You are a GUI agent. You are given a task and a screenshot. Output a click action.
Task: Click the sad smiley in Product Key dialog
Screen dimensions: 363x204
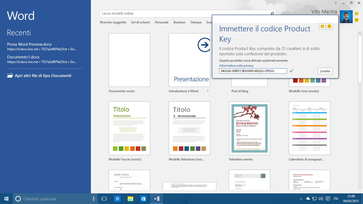(x=329, y=26)
